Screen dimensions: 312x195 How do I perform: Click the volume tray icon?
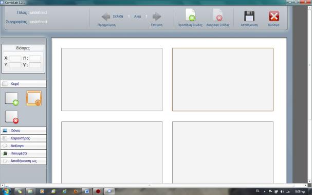[x=282, y=191]
